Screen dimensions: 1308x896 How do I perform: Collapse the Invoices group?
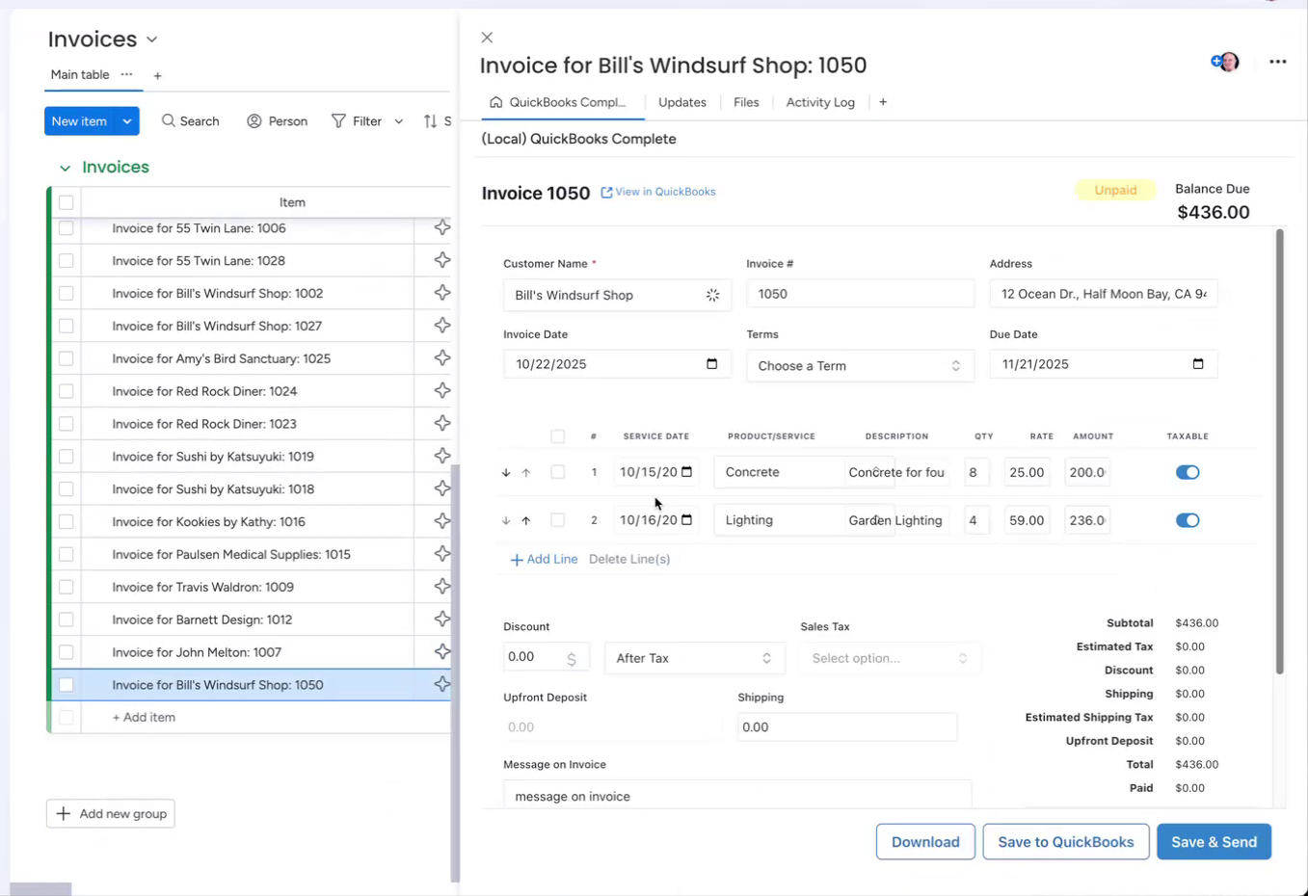tap(65, 167)
